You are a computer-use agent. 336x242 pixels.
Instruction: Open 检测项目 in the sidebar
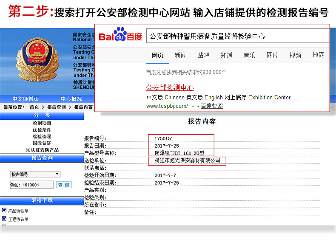[42, 123]
